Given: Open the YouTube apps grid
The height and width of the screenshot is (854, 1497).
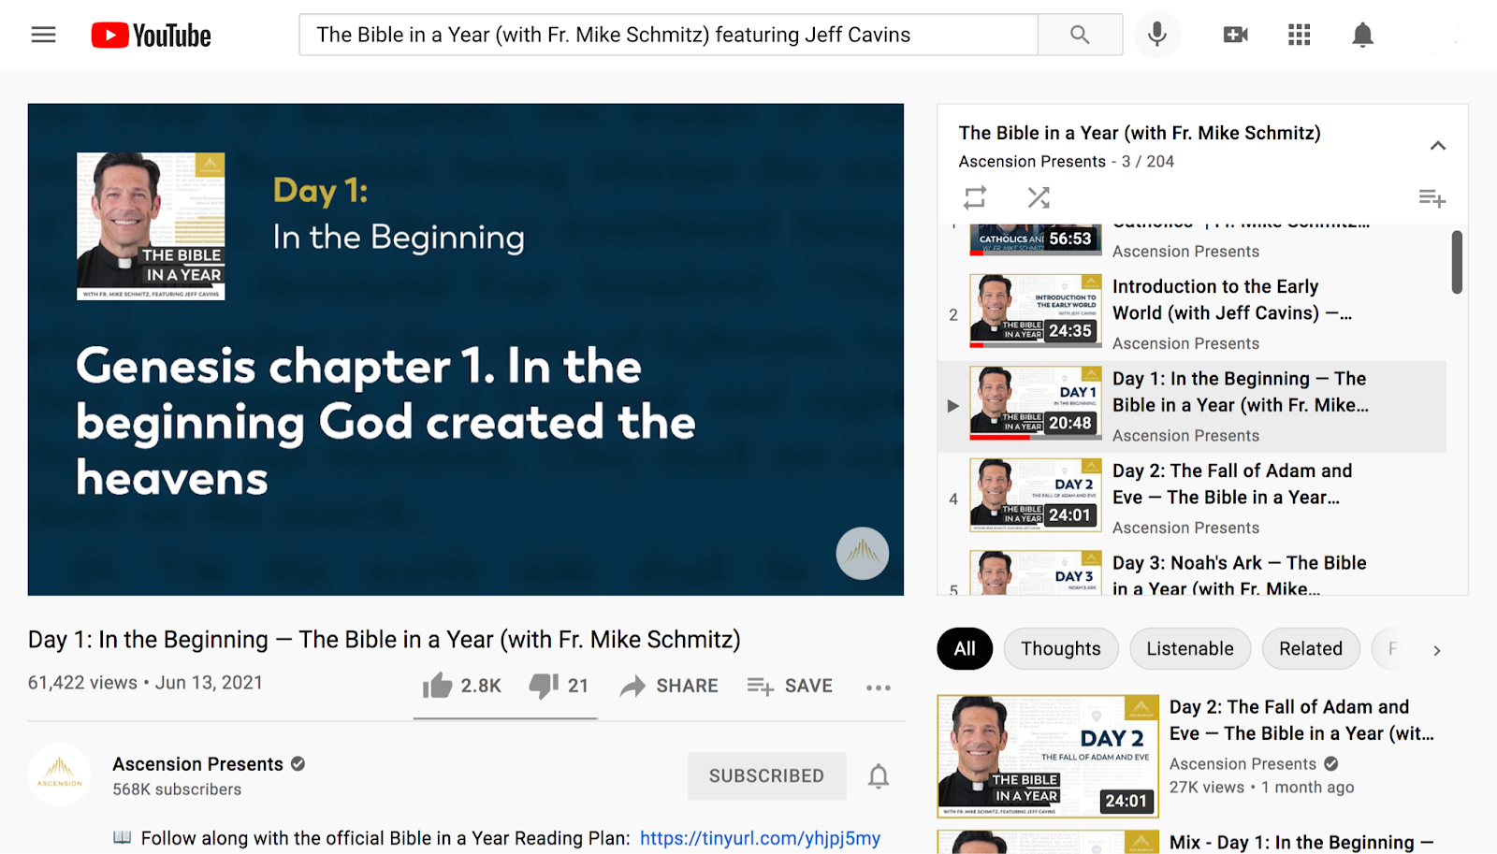Looking at the screenshot, I should tap(1299, 35).
